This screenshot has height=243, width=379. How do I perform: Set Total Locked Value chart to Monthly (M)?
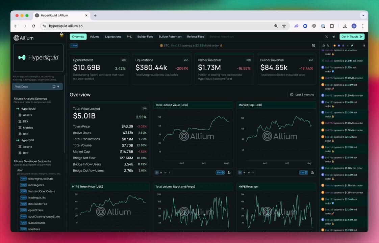165,172
